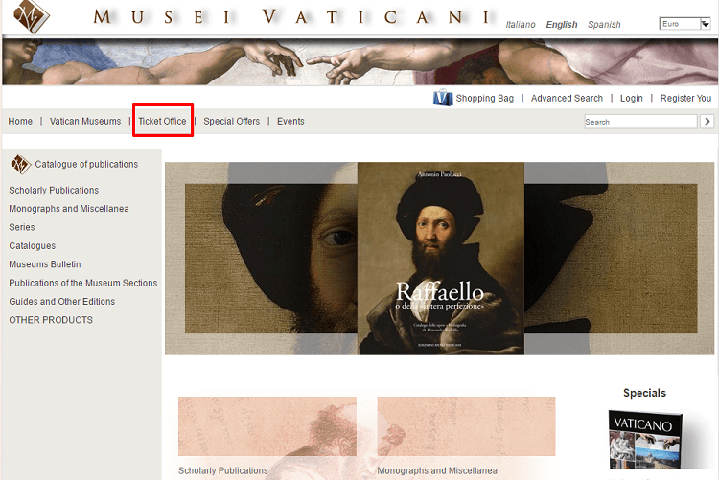Click the Raffaello book cover banner
The image size is (719, 480).
[441, 258]
